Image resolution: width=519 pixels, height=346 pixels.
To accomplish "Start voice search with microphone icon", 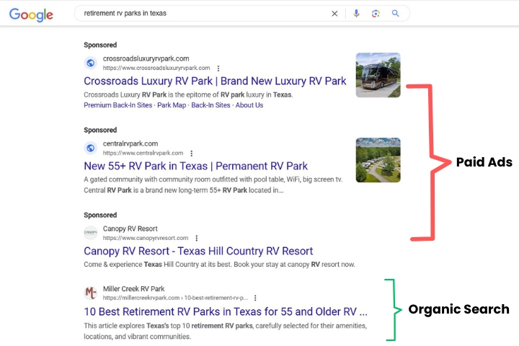I will (x=356, y=13).
